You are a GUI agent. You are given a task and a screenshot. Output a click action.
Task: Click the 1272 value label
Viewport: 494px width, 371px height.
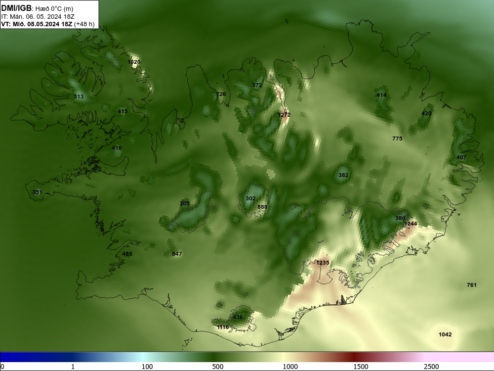284,115
